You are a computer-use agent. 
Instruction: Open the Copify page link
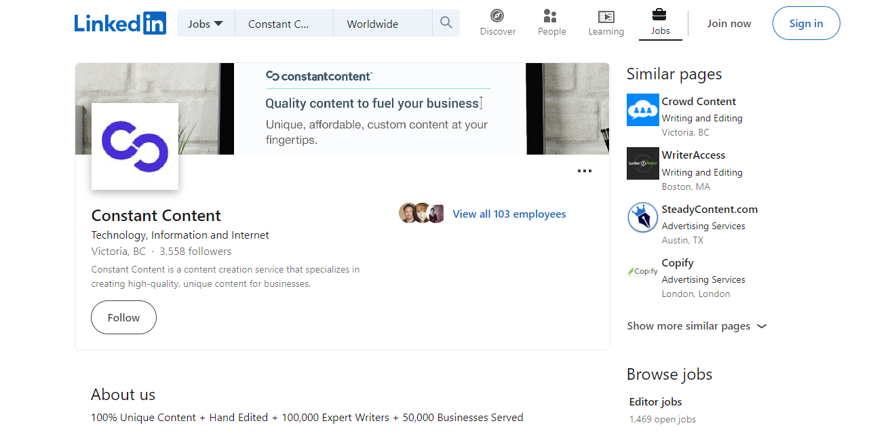pyautogui.click(x=678, y=263)
